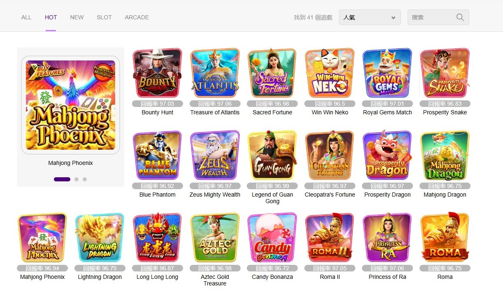This screenshot has height=292, width=503.
Task: Select the Win Win Neko game icon
Action: (x=330, y=73)
